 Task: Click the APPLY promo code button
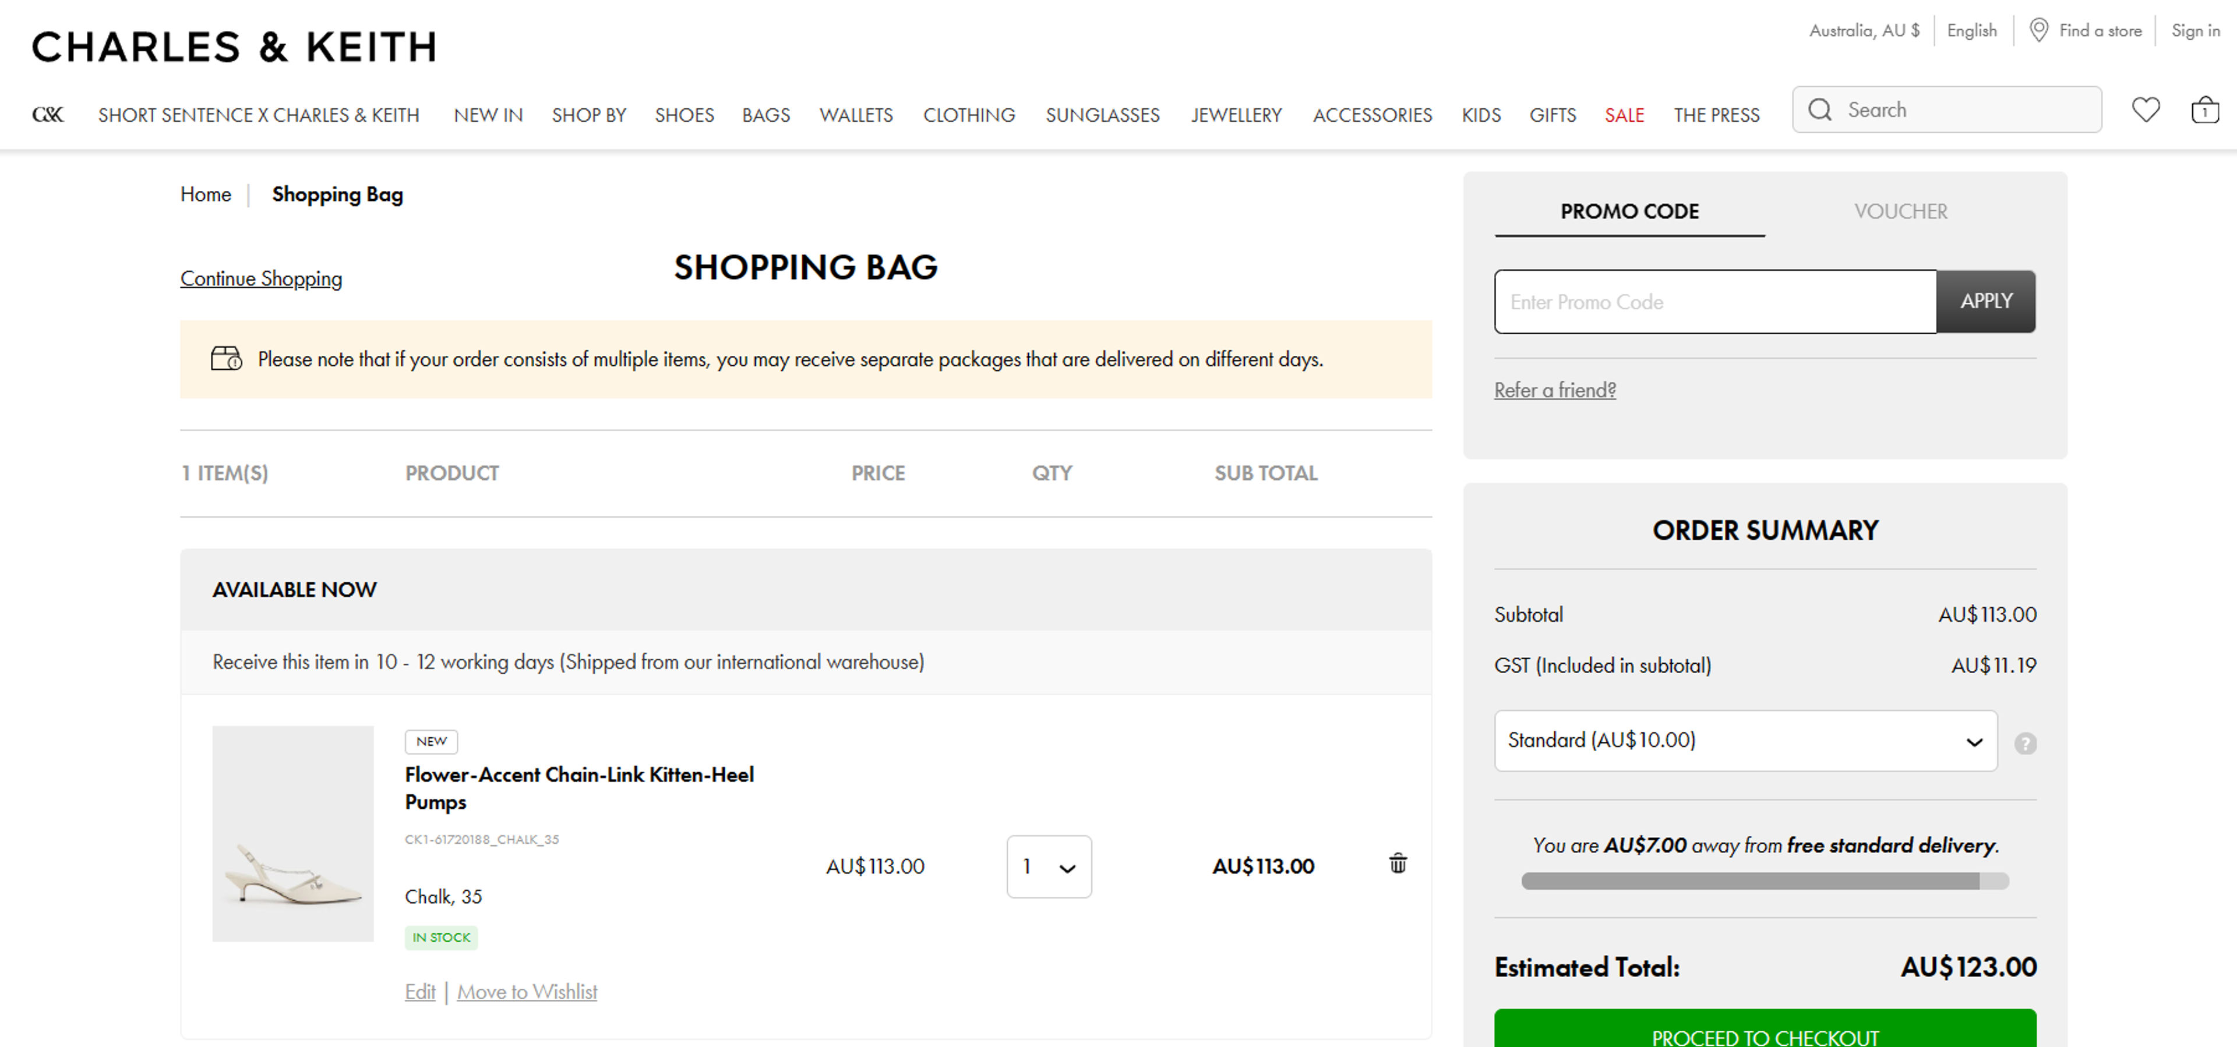1985,301
